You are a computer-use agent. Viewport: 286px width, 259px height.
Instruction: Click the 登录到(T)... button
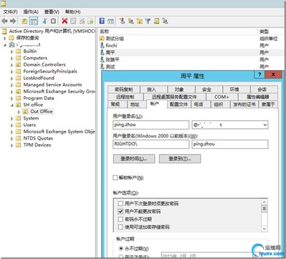point(180,159)
